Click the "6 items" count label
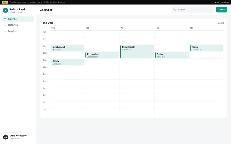Image resolution: width=231 pixels, height=144 pixels. [x=221, y=23]
